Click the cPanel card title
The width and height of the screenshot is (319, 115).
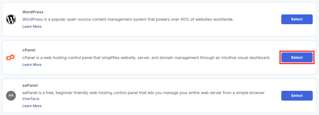(29, 50)
